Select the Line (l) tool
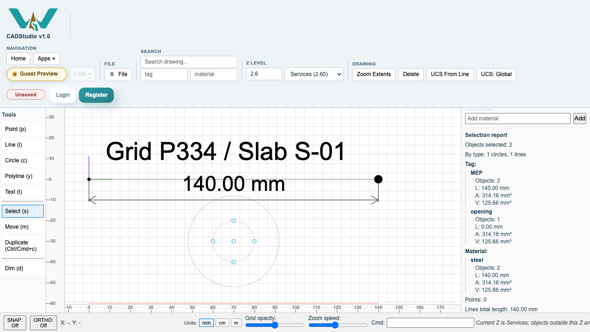Screen dimensions: 590x332 tap(23, 145)
